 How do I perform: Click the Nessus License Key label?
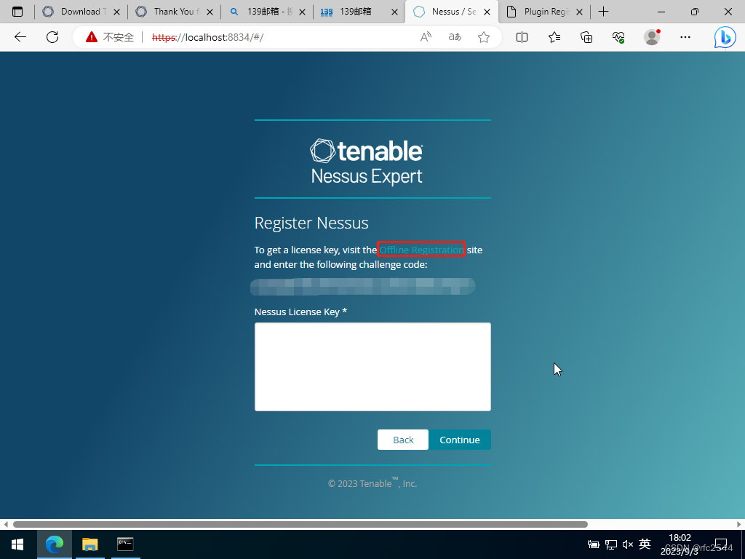click(x=300, y=312)
